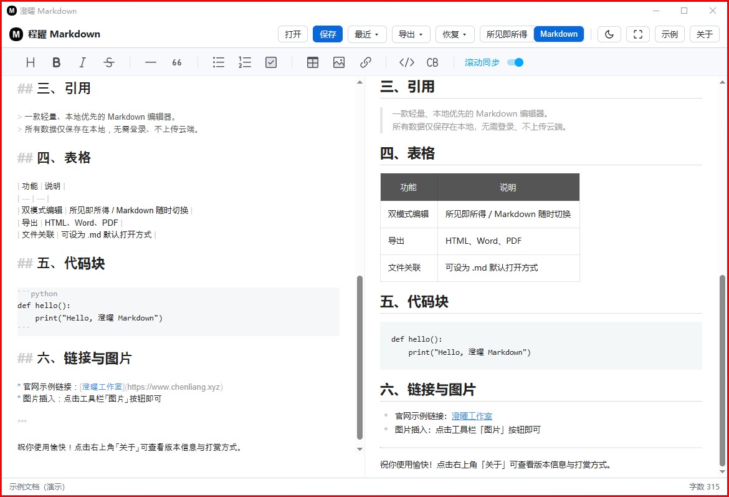Switch to dark mode with moon icon
Viewport: 729px width, 497px height.
click(x=609, y=34)
